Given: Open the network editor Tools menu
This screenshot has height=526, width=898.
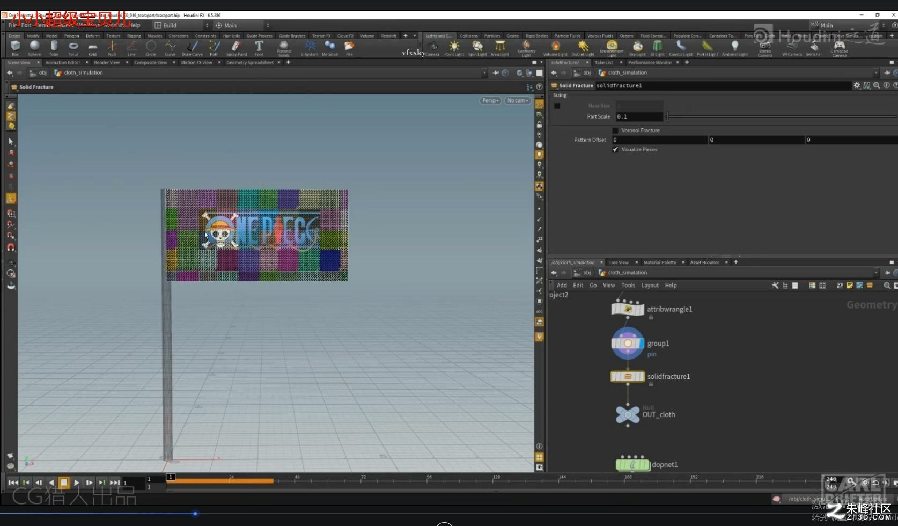Looking at the screenshot, I should point(628,286).
